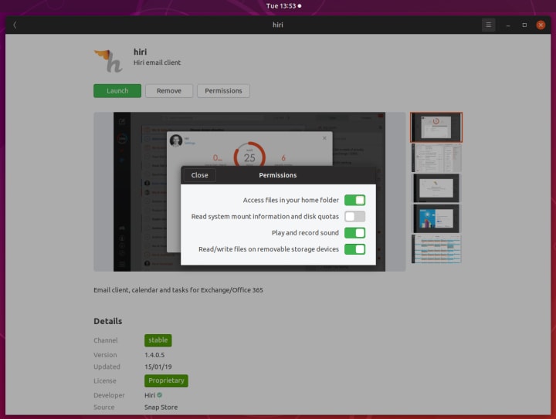The image size is (556, 419).
Task: Select the first screenshot thumbnail
Action: tap(436, 127)
